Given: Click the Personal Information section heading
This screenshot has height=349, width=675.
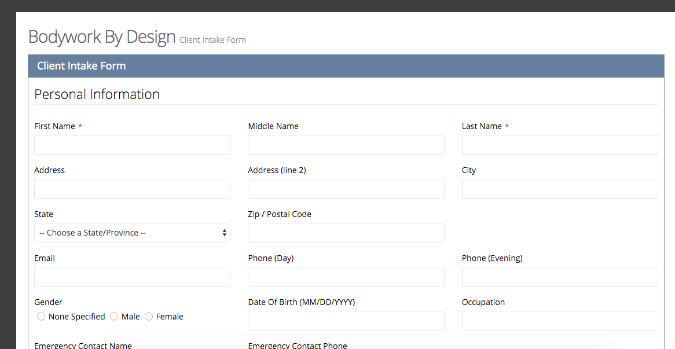Looking at the screenshot, I should point(97,94).
